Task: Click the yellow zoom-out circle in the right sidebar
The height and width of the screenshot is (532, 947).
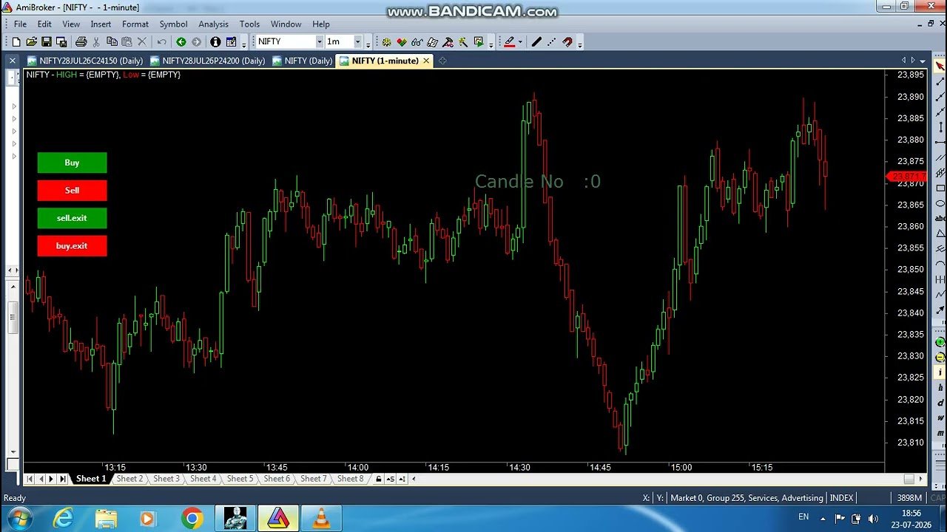Action: (x=940, y=357)
